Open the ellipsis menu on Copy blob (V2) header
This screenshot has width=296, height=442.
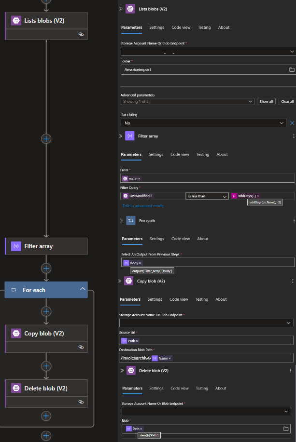point(292,281)
